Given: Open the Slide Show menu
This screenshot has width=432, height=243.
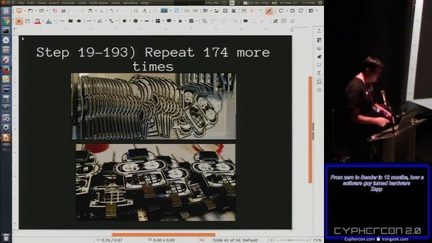Looking at the screenshot, I should 99,3.
